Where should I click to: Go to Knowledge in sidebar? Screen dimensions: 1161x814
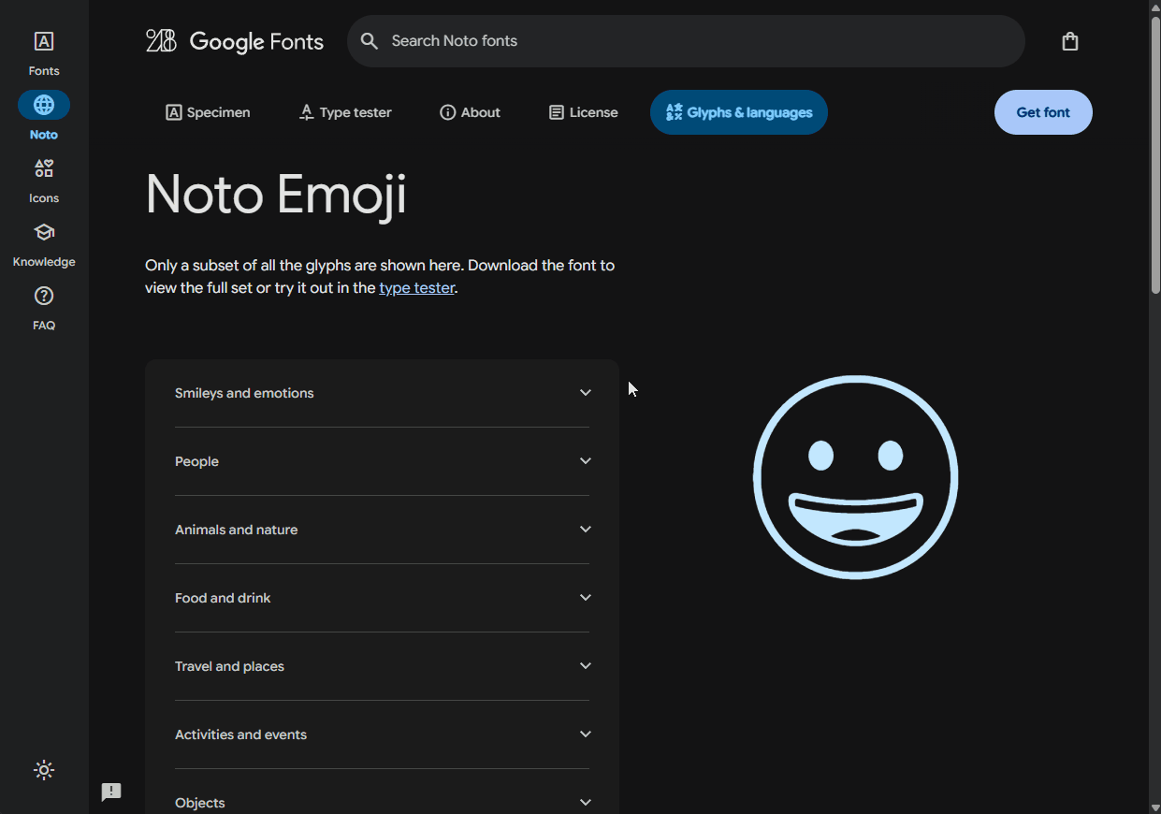coord(44,233)
